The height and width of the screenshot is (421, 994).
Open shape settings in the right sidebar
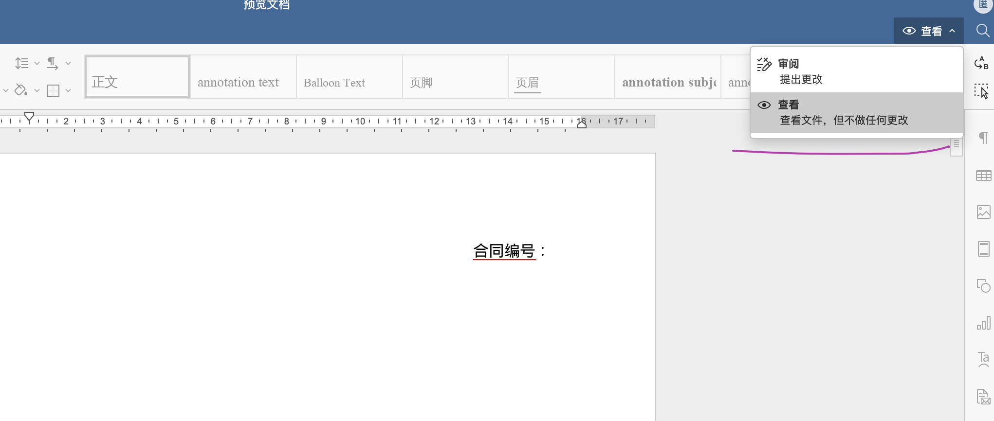(983, 286)
